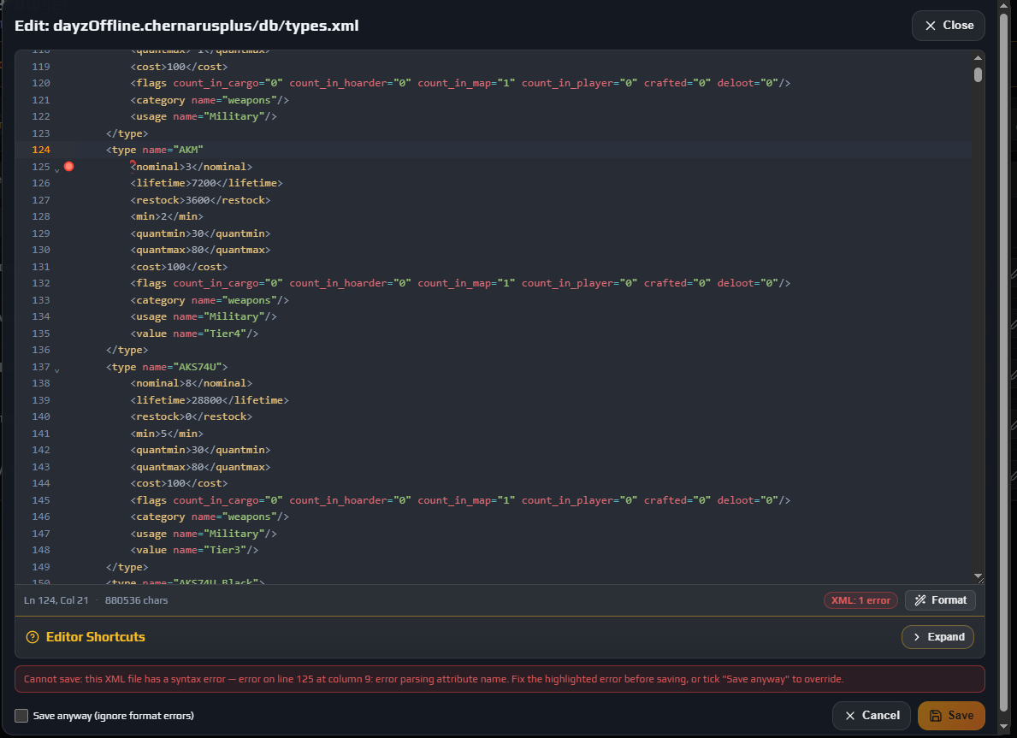Viewport: 1017px width, 738px height.
Task: Click the red error marker on line 125
Action: click(68, 167)
